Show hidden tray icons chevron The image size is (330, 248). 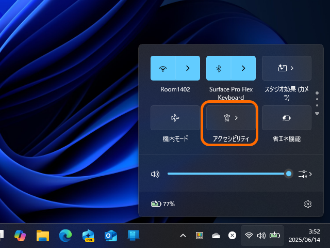(183, 236)
